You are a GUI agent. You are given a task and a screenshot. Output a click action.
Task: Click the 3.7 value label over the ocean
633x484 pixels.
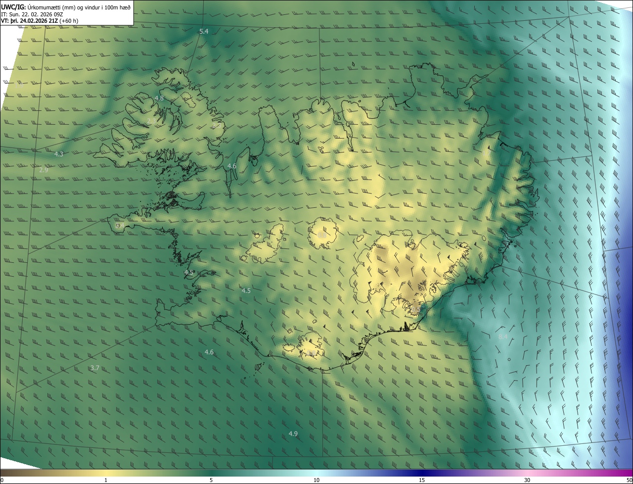point(95,368)
